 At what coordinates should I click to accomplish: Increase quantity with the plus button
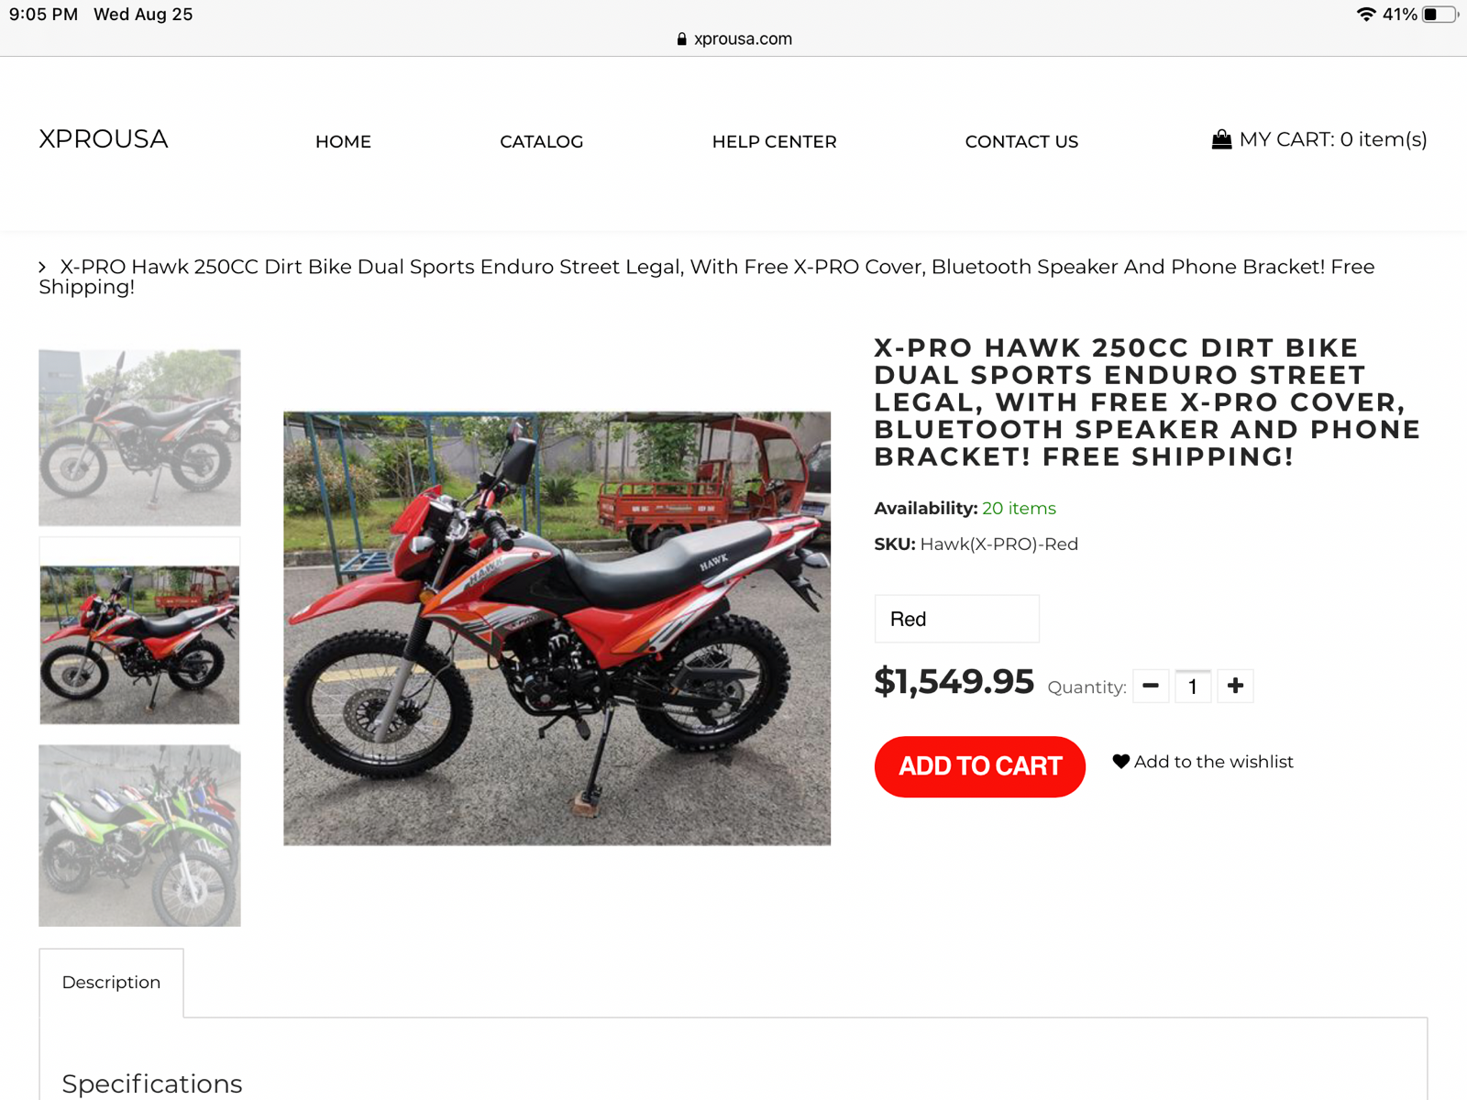tap(1235, 686)
